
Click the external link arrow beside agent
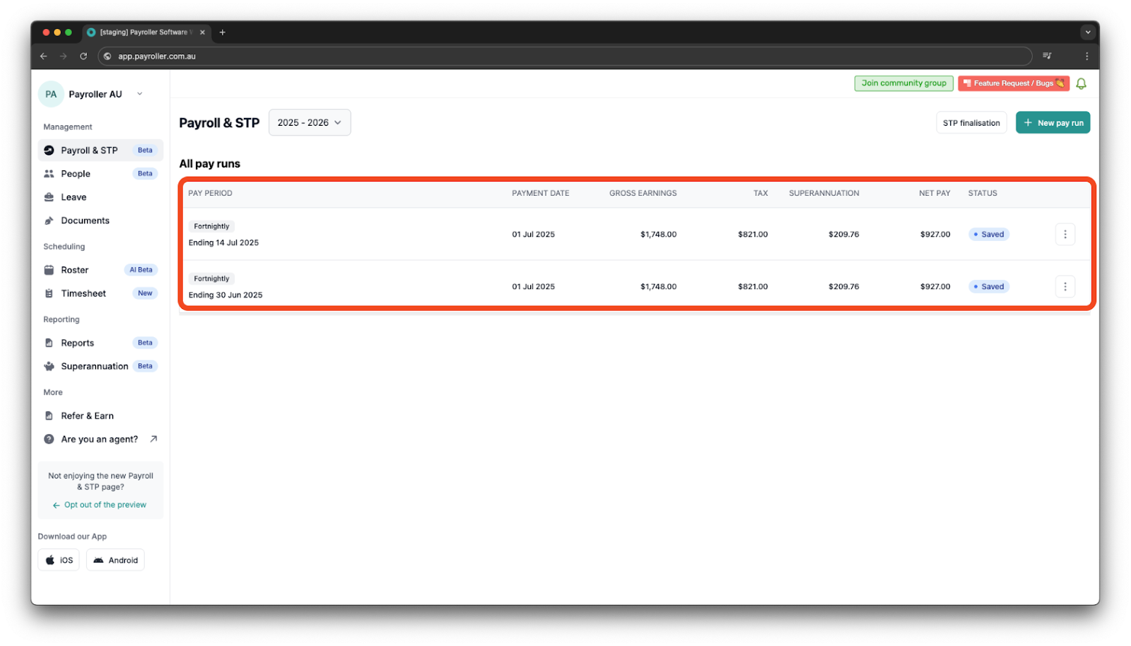pyautogui.click(x=153, y=439)
